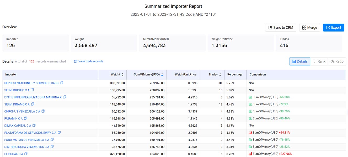Screen dimensions: 348x157
Task: Copy name DIST E IMPERMEABILIZADORA MARKINA X
Action: (x=65, y=97)
